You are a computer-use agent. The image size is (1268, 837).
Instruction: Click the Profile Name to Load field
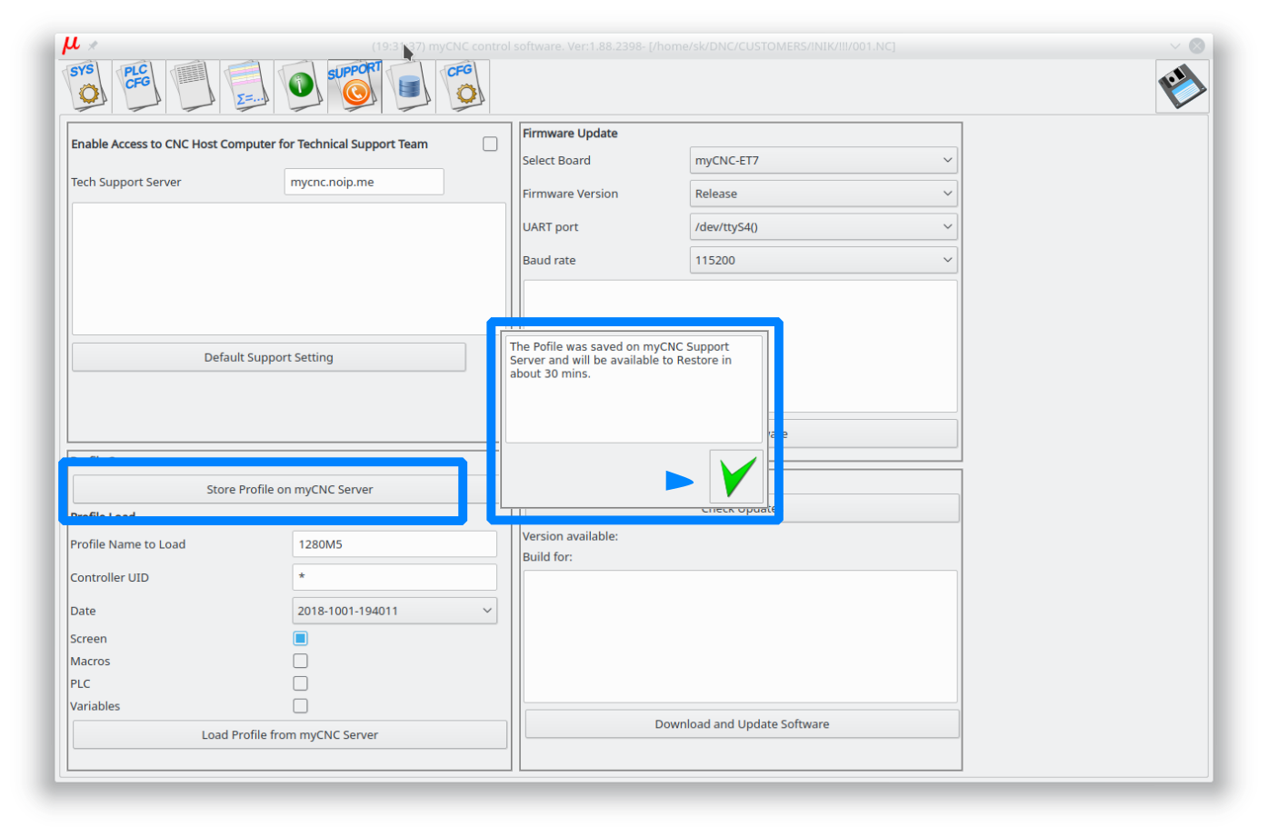tap(394, 544)
